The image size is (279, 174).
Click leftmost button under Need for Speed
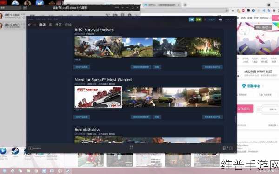pos(82,117)
